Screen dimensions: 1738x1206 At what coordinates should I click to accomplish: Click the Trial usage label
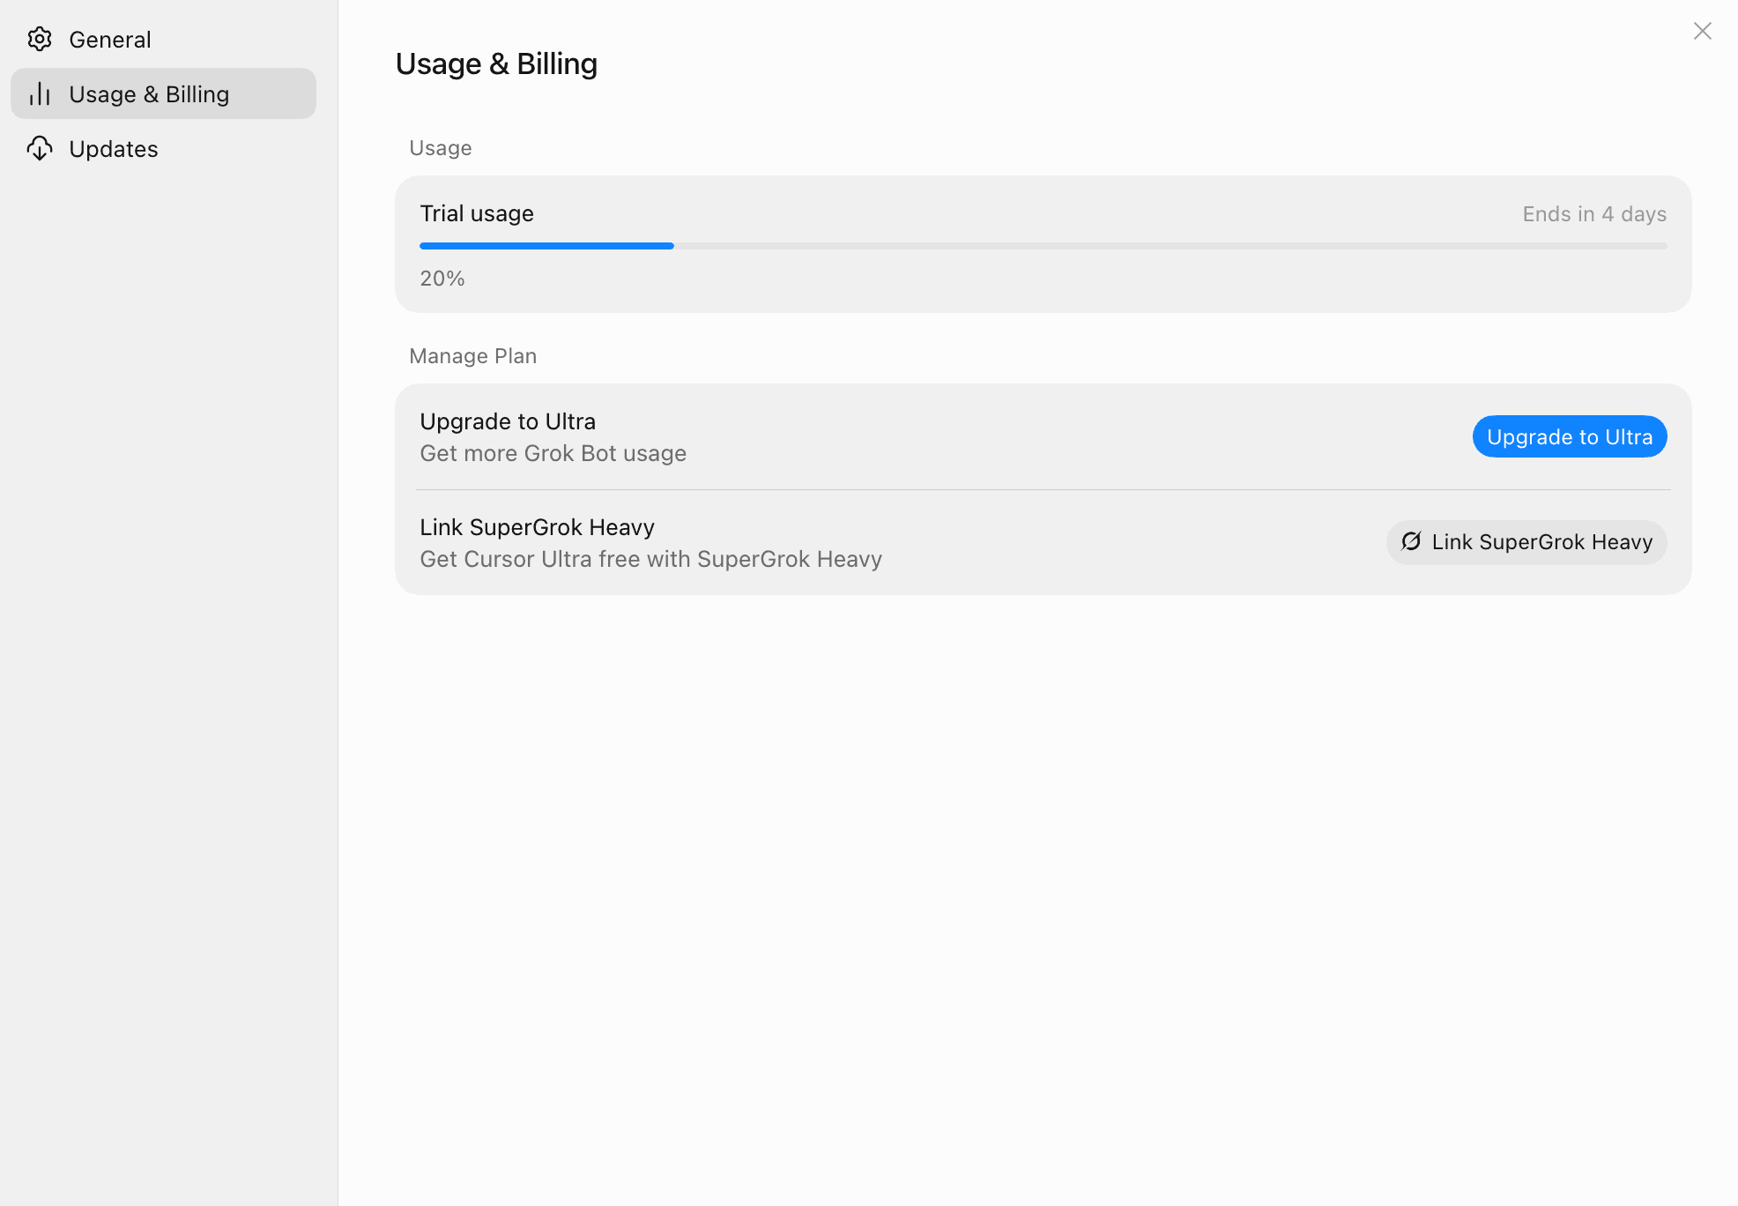(477, 213)
